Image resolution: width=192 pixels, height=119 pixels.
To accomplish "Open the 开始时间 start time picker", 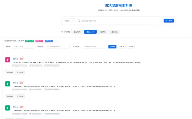I will coord(58,47).
